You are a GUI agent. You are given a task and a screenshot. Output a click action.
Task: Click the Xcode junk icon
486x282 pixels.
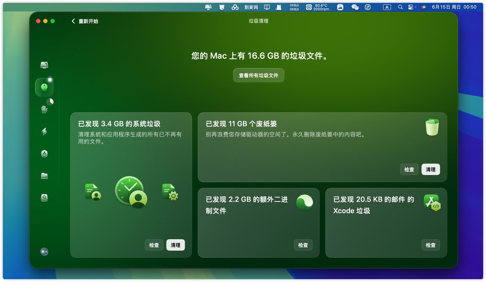click(432, 202)
